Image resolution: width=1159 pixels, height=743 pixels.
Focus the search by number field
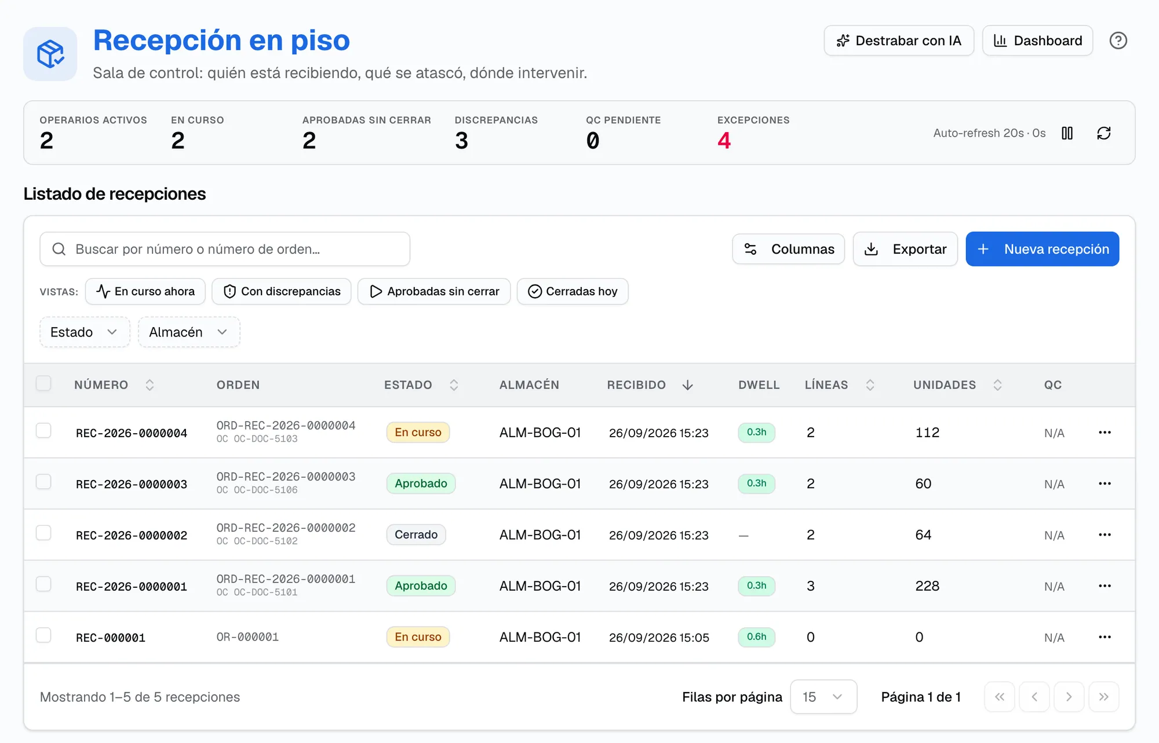click(225, 249)
